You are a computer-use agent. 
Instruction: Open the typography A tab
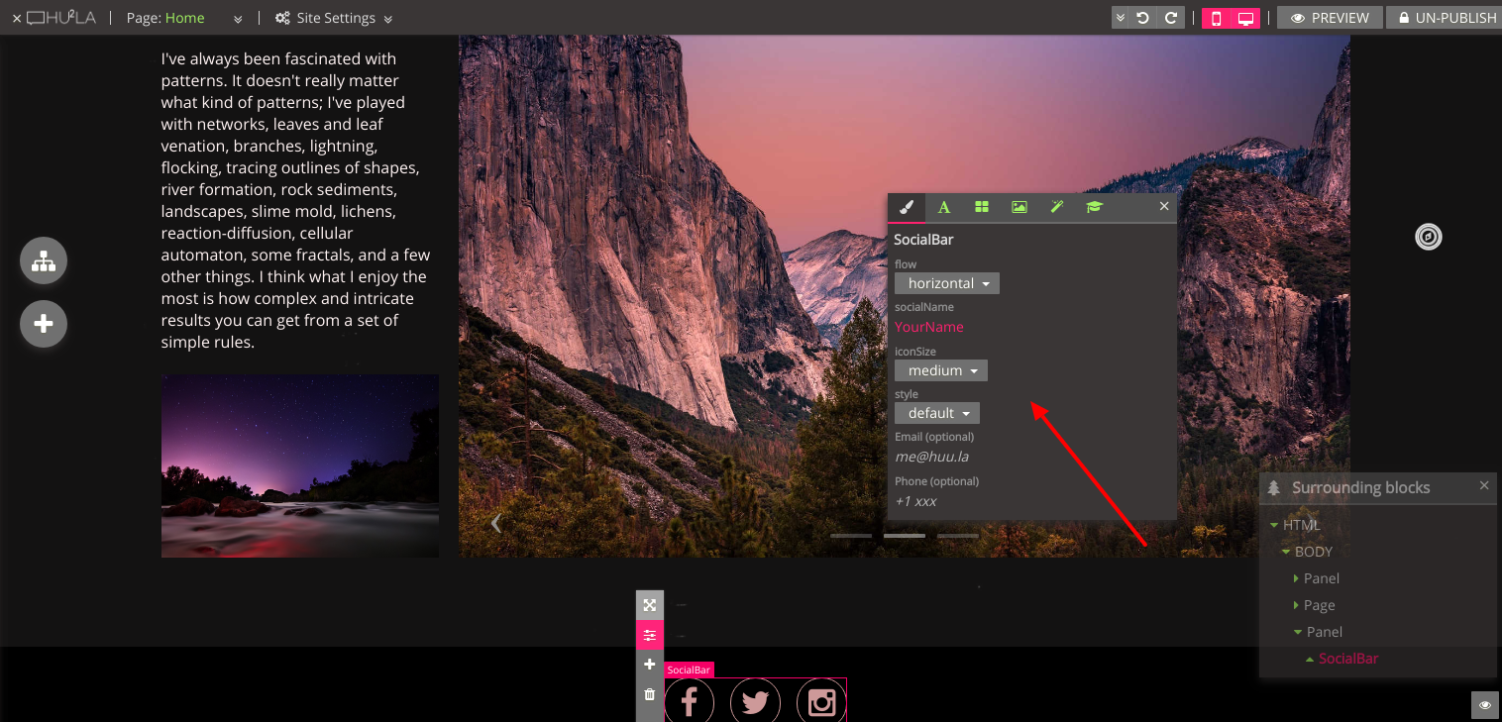[x=944, y=207]
